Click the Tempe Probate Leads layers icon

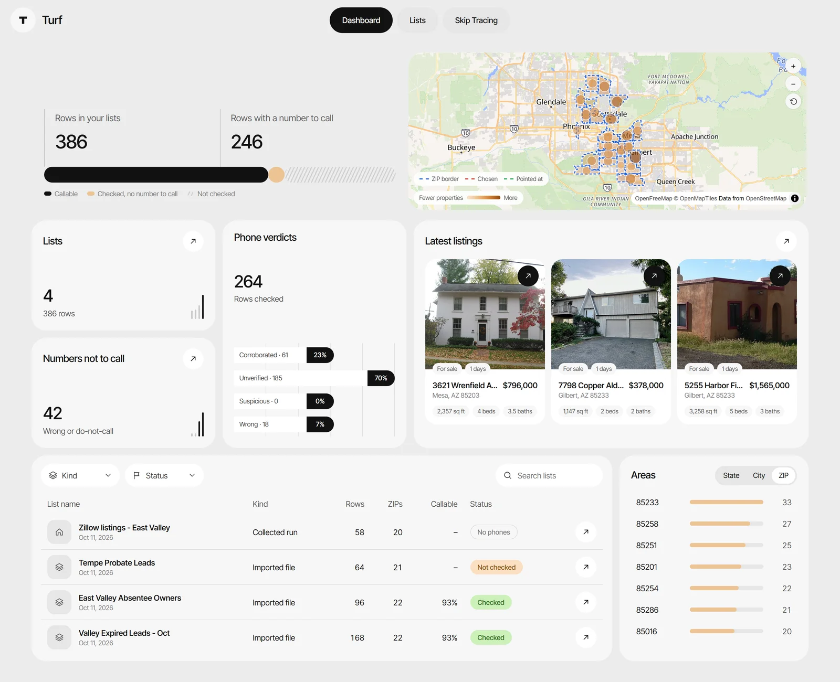point(59,567)
